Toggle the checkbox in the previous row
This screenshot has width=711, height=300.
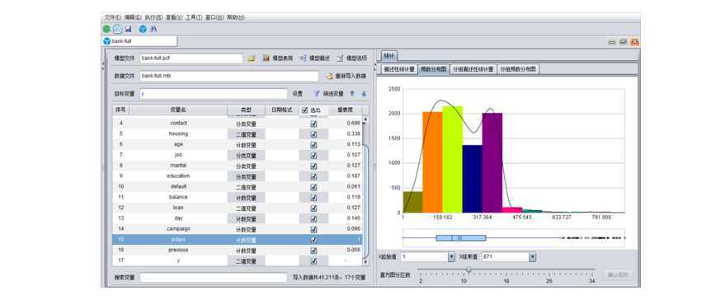313,251
